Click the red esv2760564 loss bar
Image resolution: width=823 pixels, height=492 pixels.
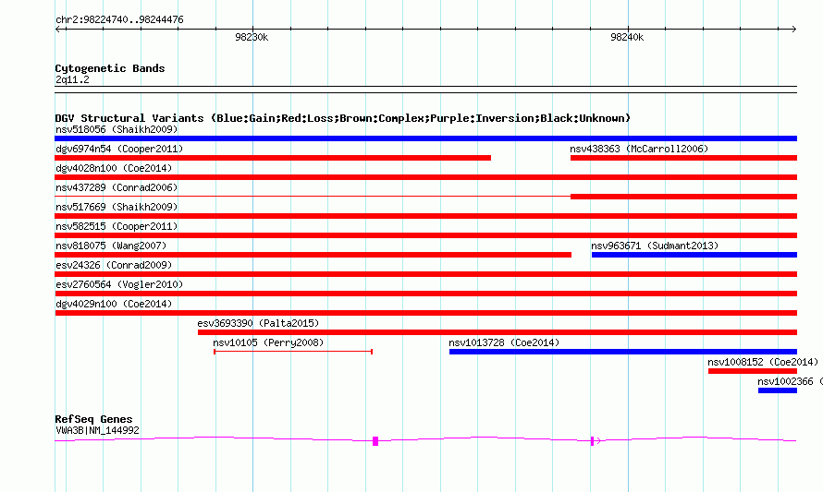425,294
